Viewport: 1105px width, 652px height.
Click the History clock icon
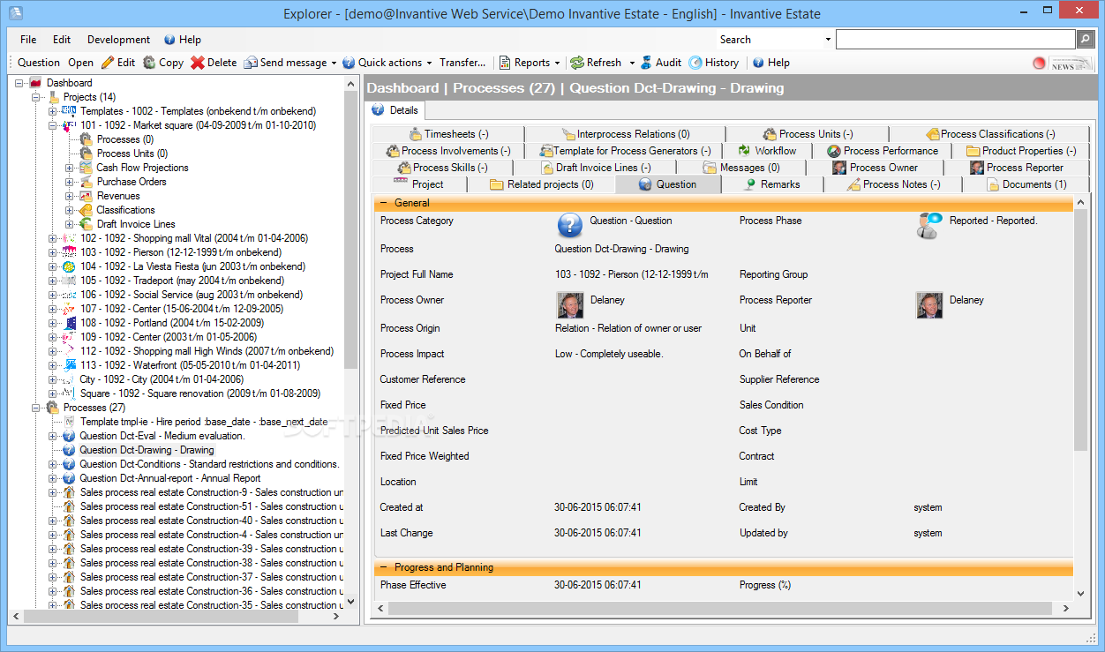coord(695,63)
